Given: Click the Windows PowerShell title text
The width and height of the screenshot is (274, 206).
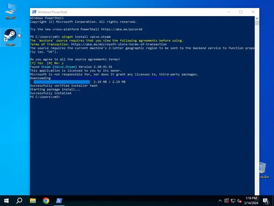Looking at the screenshot, I should [x=52, y=12].
